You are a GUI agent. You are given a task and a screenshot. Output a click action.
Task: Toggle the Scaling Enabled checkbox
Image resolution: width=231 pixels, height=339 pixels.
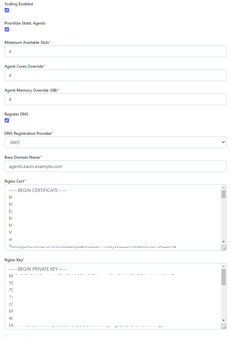7,10
